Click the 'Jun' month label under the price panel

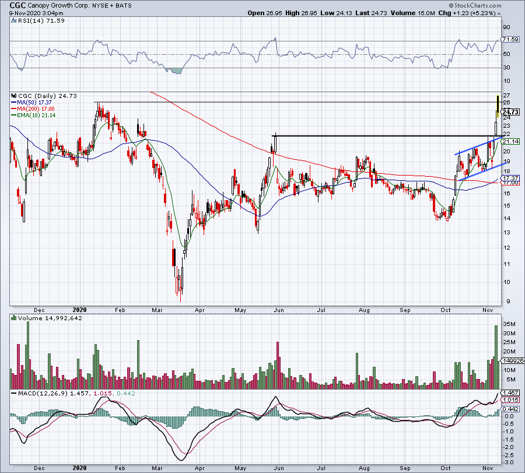pyautogui.click(x=279, y=310)
